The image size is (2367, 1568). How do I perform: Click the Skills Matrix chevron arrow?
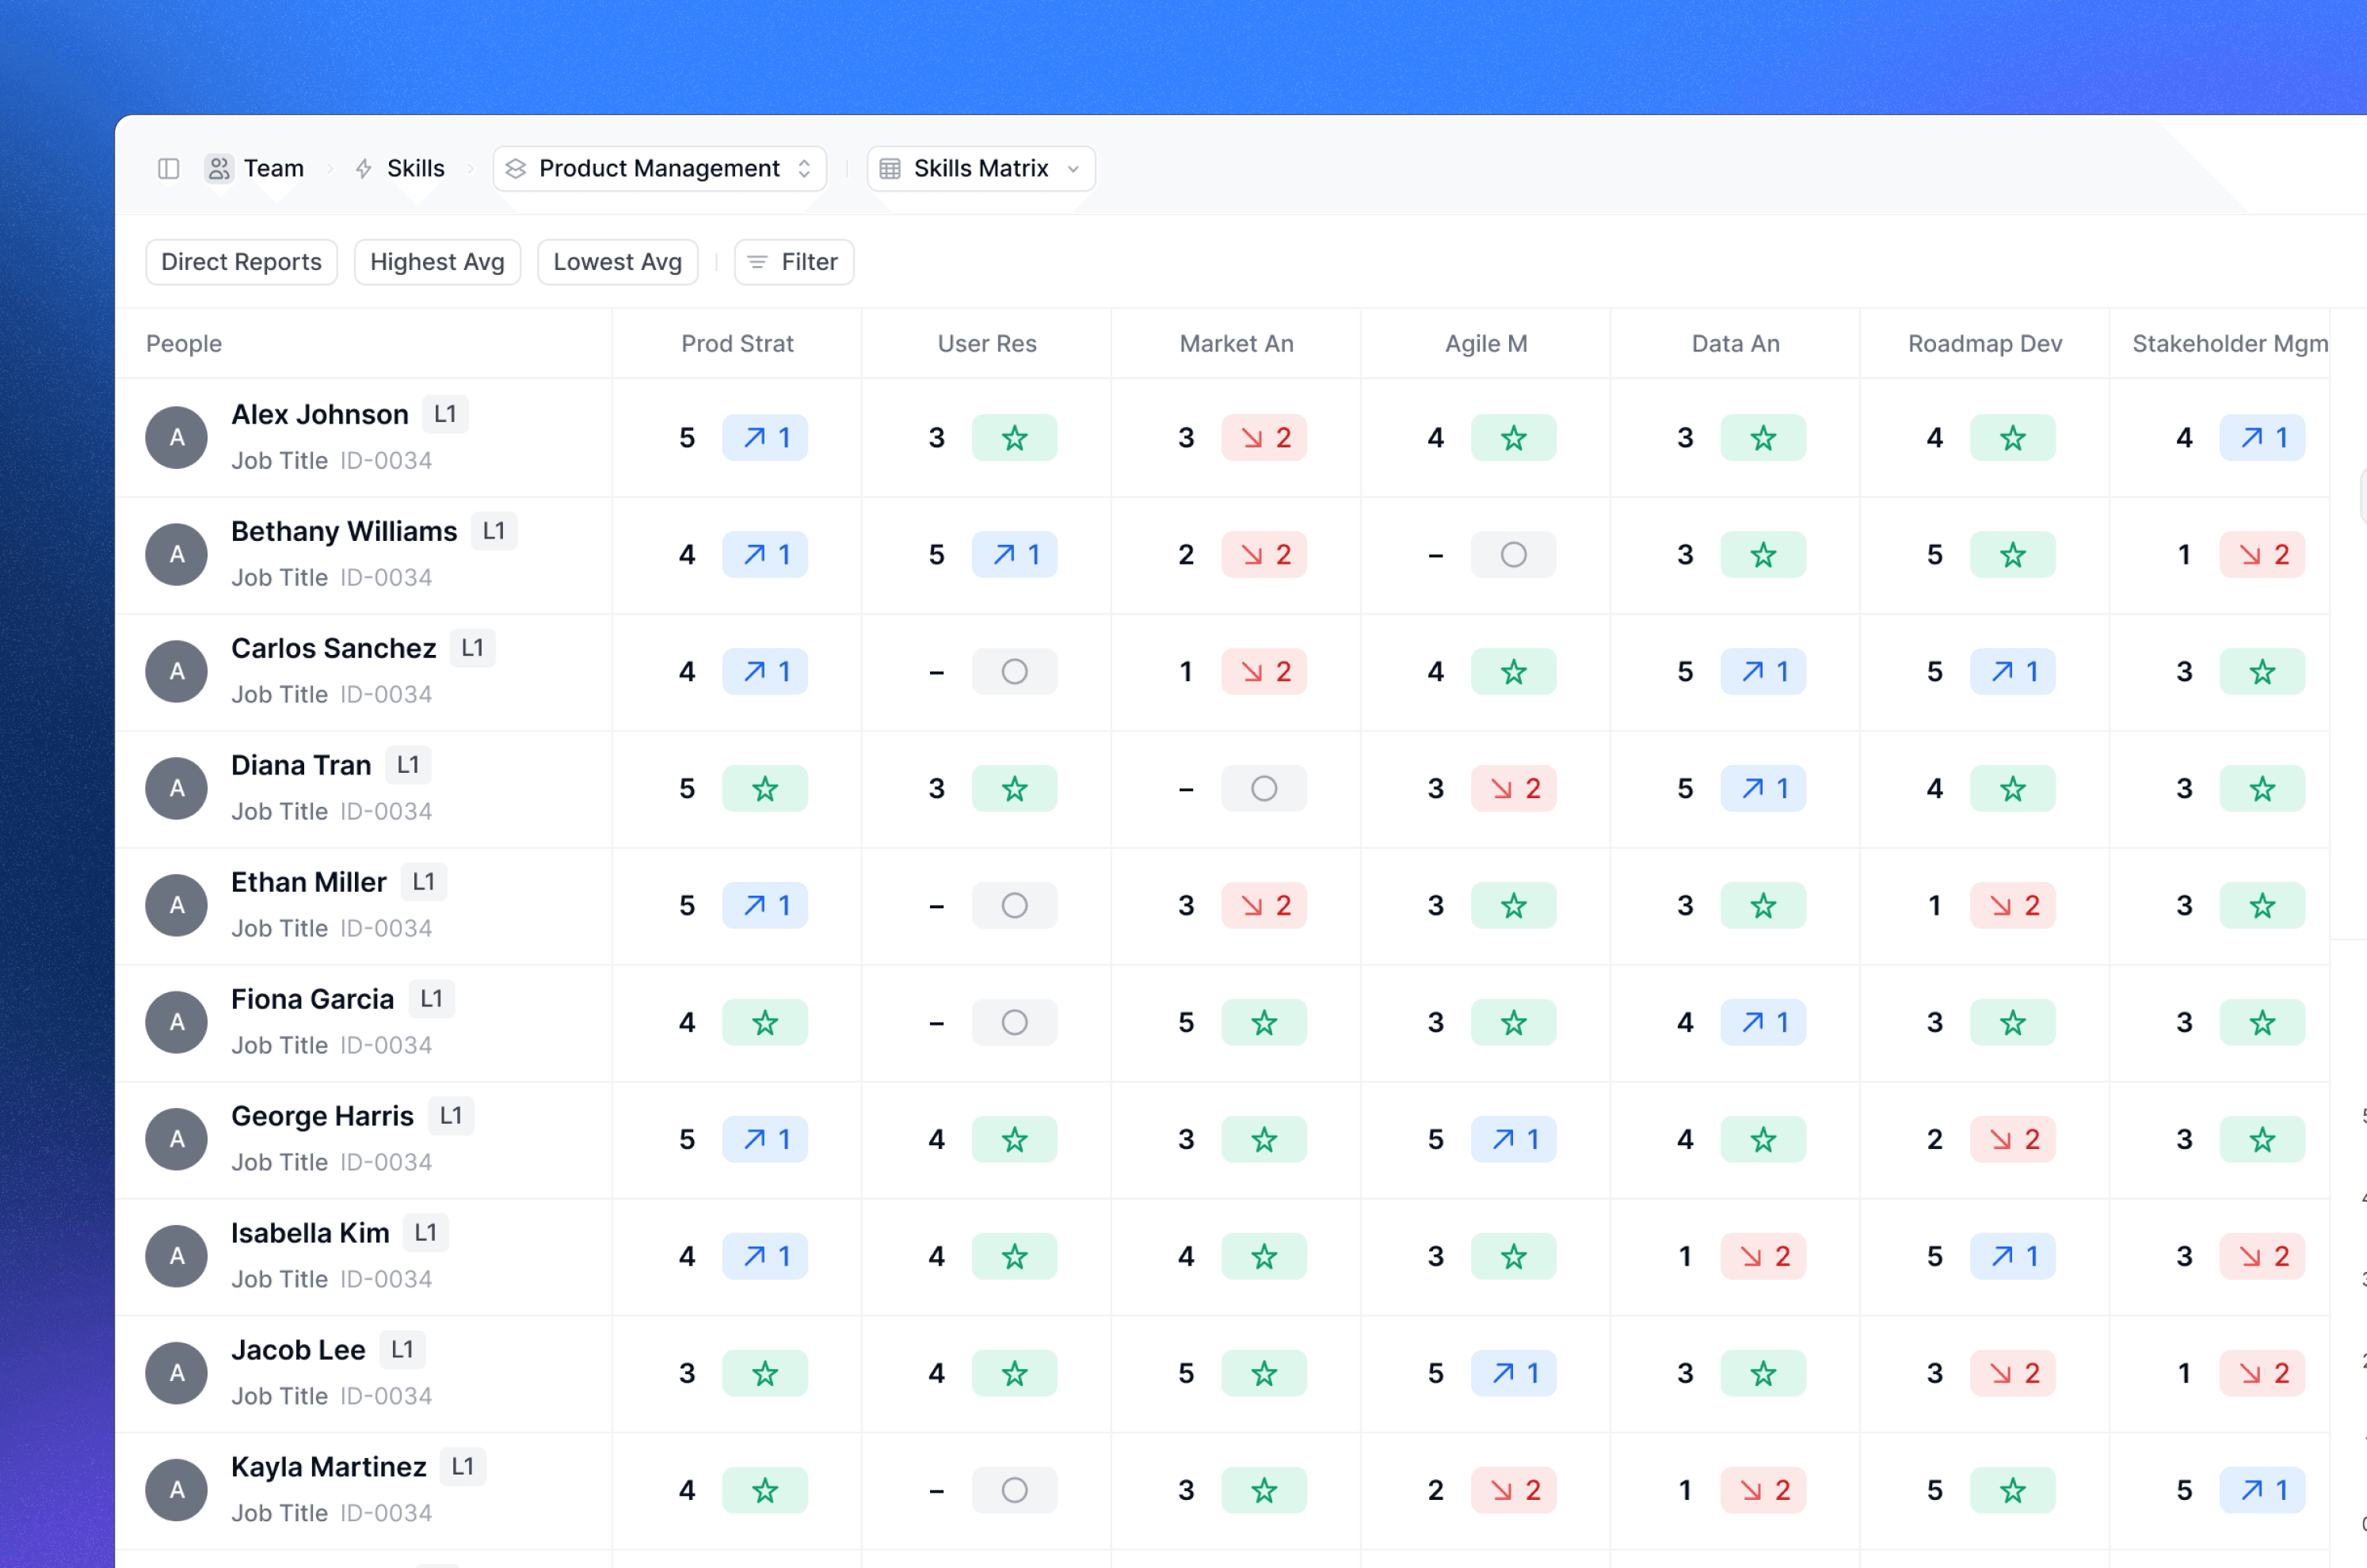coord(1073,169)
